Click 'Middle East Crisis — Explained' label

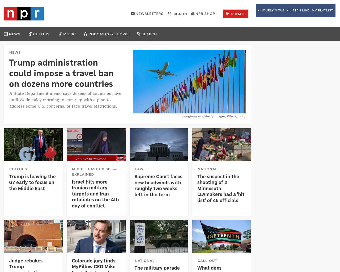[x=94, y=172]
